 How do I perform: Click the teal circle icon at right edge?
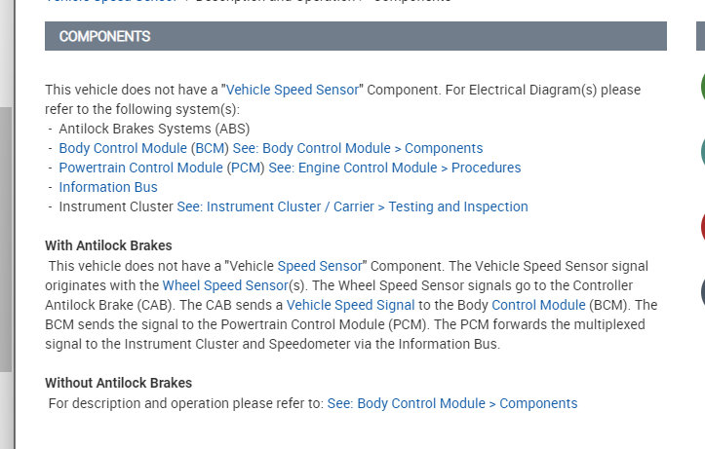click(x=702, y=152)
